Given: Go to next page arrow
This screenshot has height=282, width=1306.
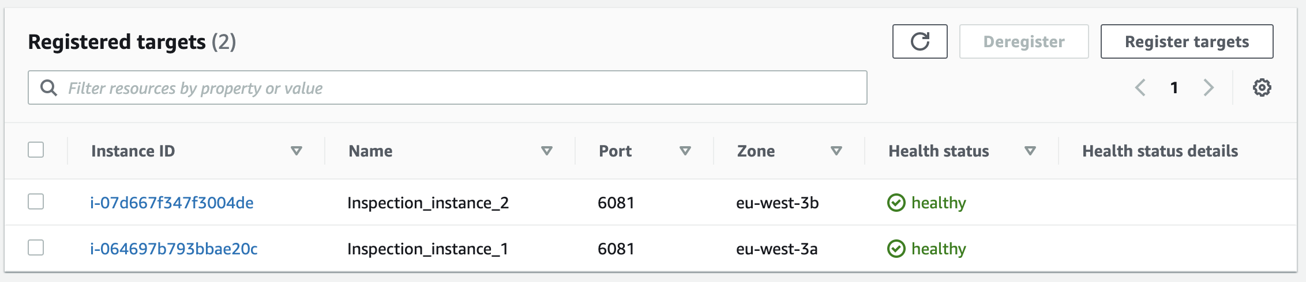Looking at the screenshot, I should click(1209, 87).
